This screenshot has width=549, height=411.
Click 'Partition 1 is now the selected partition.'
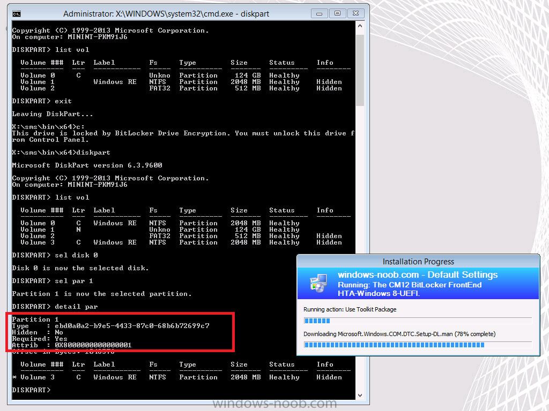point(102,294)
